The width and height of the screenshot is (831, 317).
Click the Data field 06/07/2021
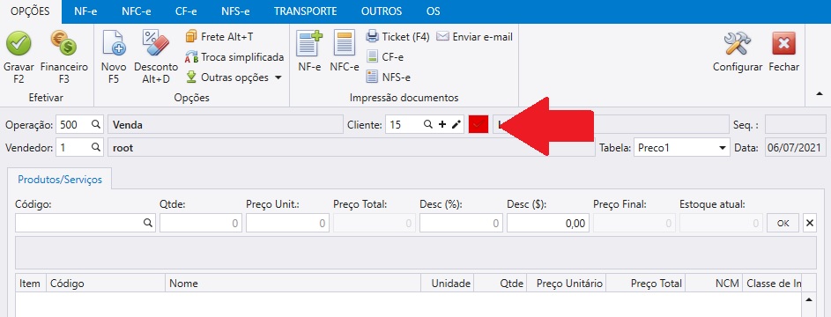[x=796, y=148]
